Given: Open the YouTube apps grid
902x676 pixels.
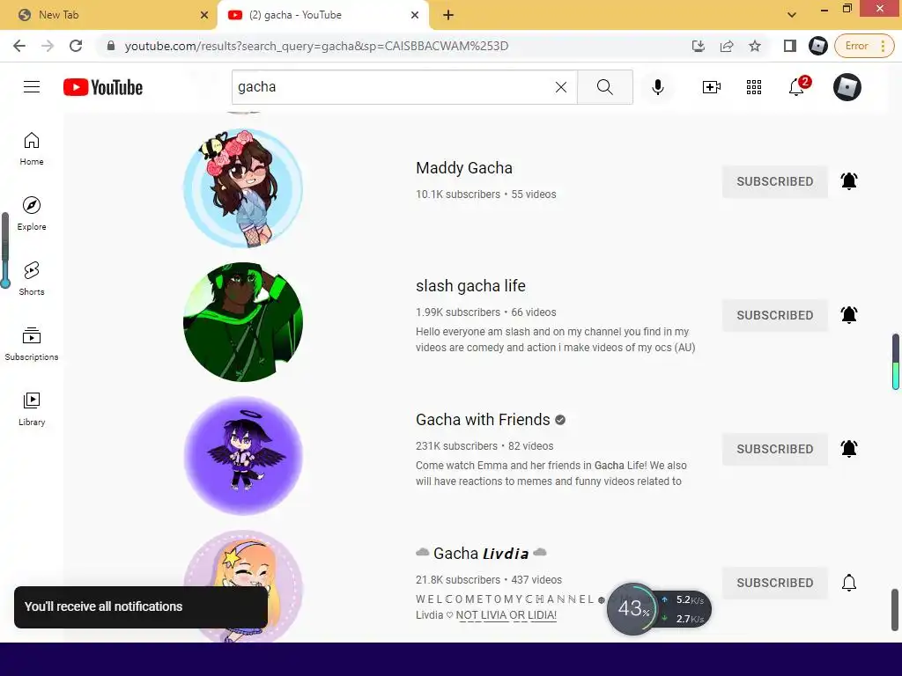Looking at the screenshot, I should (x=754, y=87).
